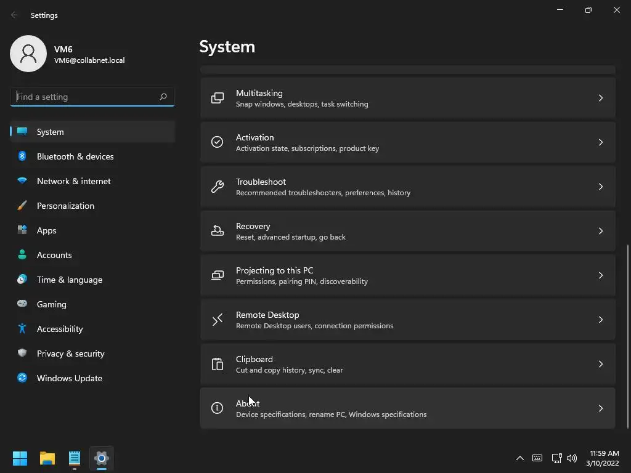This screenshot has width=631, height=473.
Task: Click the Accessibility figure icon
Action: pyautogui.click(x=22, y=329)
